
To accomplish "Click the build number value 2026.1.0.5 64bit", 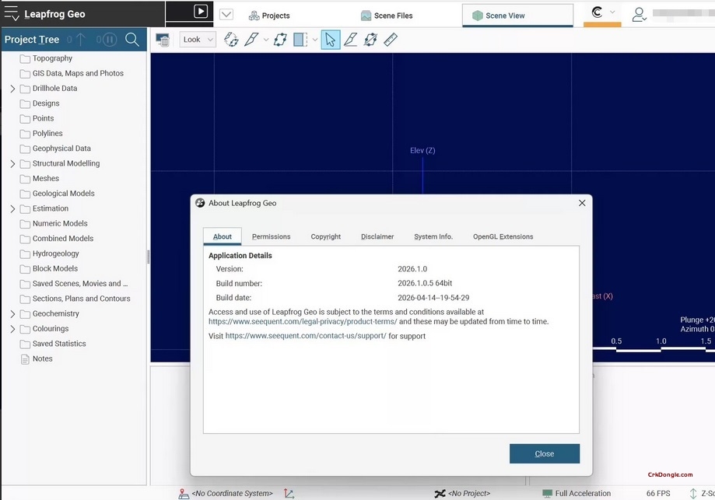I will click(x=425, y=283).
